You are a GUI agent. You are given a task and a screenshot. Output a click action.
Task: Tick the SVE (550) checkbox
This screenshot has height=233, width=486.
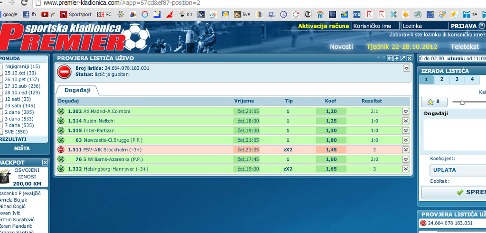pos(1,131)
